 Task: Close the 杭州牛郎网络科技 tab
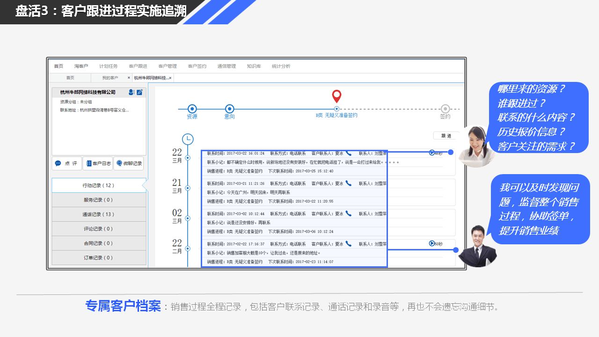170,78
